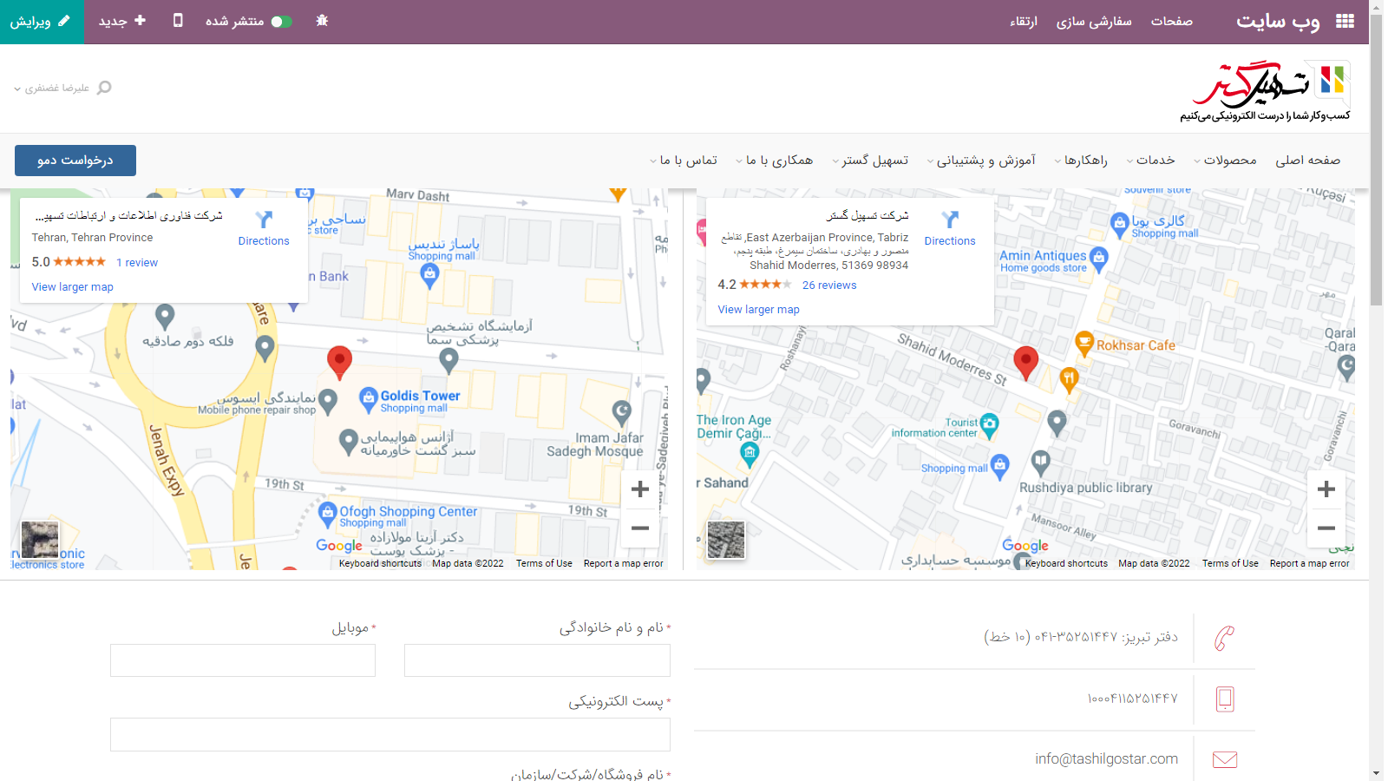Open View larger map for Tabriz
This screenshot has height=781, width=1388.
click(x=759, y=310)
